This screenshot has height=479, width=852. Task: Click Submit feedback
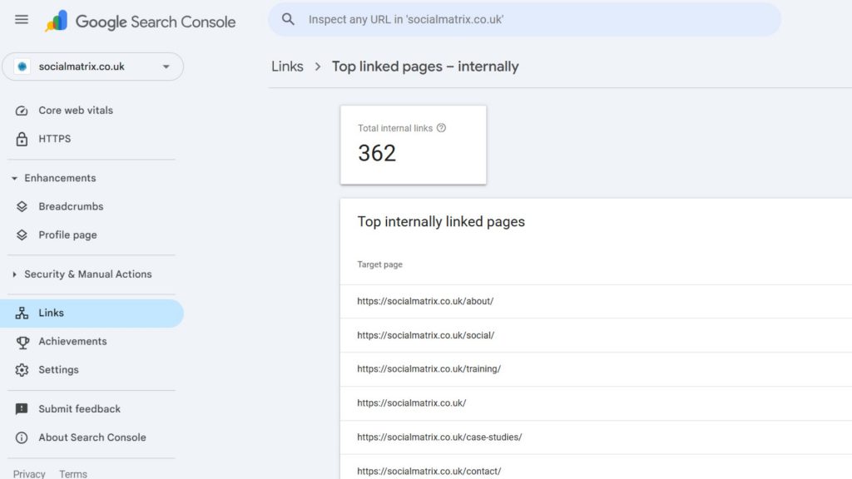tap(79, 409)
